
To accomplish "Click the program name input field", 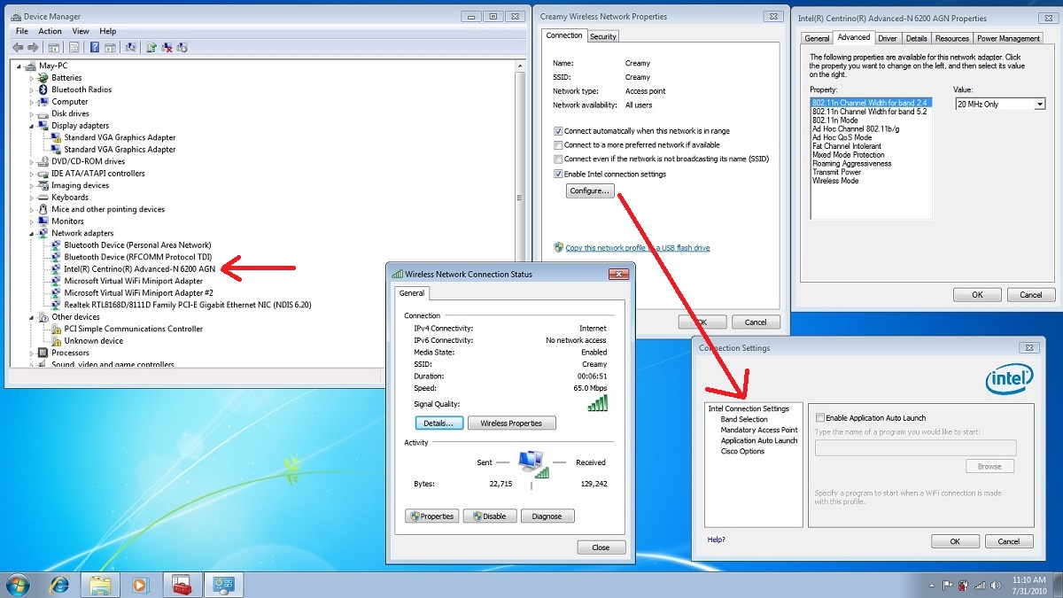I will [915, 447].
